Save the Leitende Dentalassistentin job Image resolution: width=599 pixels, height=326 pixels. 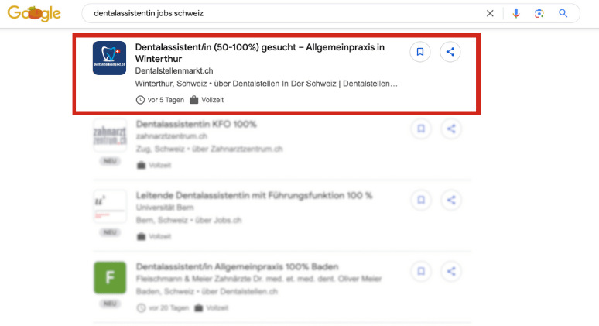(421, 200)
